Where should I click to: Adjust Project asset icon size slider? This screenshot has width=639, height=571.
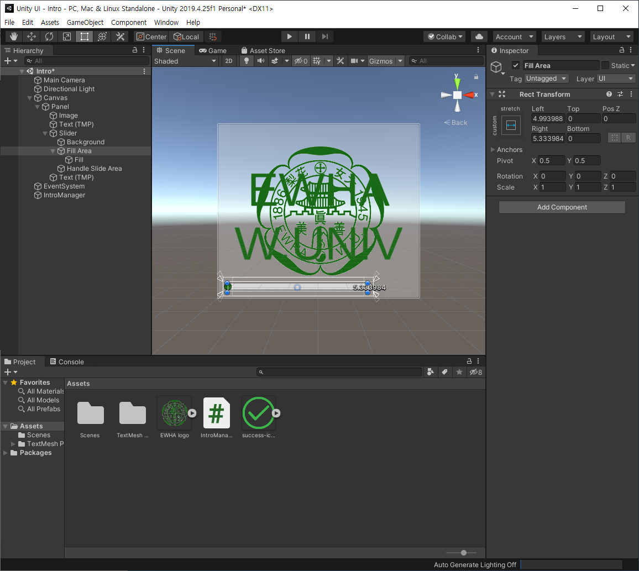(x=463, y=553)
